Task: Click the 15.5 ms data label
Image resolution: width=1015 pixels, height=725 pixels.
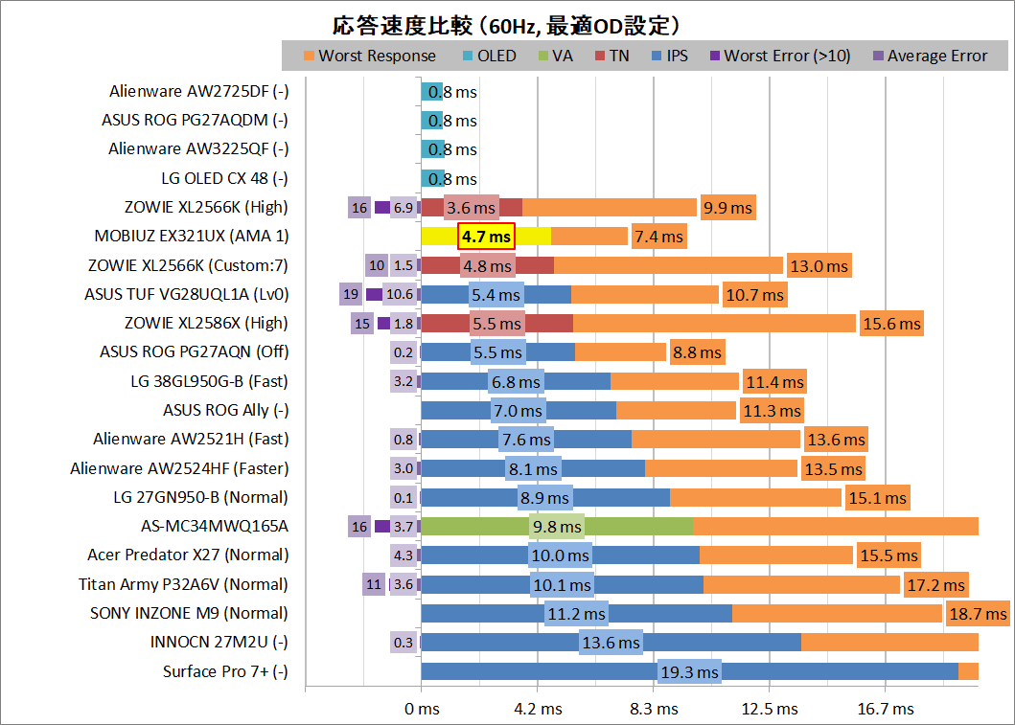Action: pyautogui.click(x=888, y=555)
